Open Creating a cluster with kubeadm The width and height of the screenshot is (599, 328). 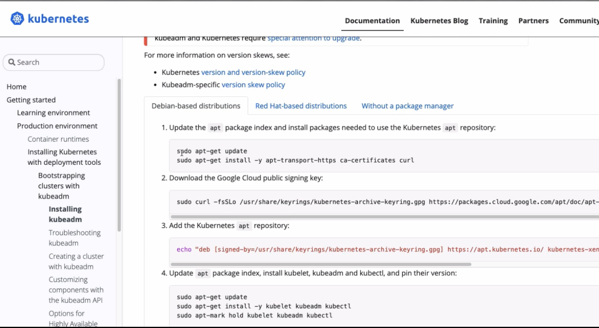coord(76,261)
